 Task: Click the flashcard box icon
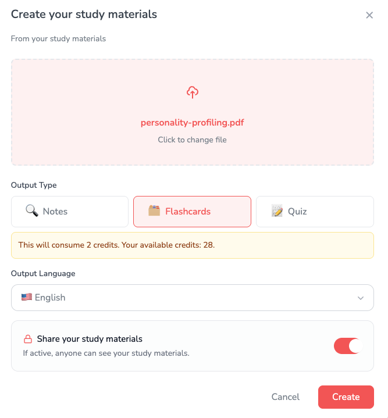154,210
